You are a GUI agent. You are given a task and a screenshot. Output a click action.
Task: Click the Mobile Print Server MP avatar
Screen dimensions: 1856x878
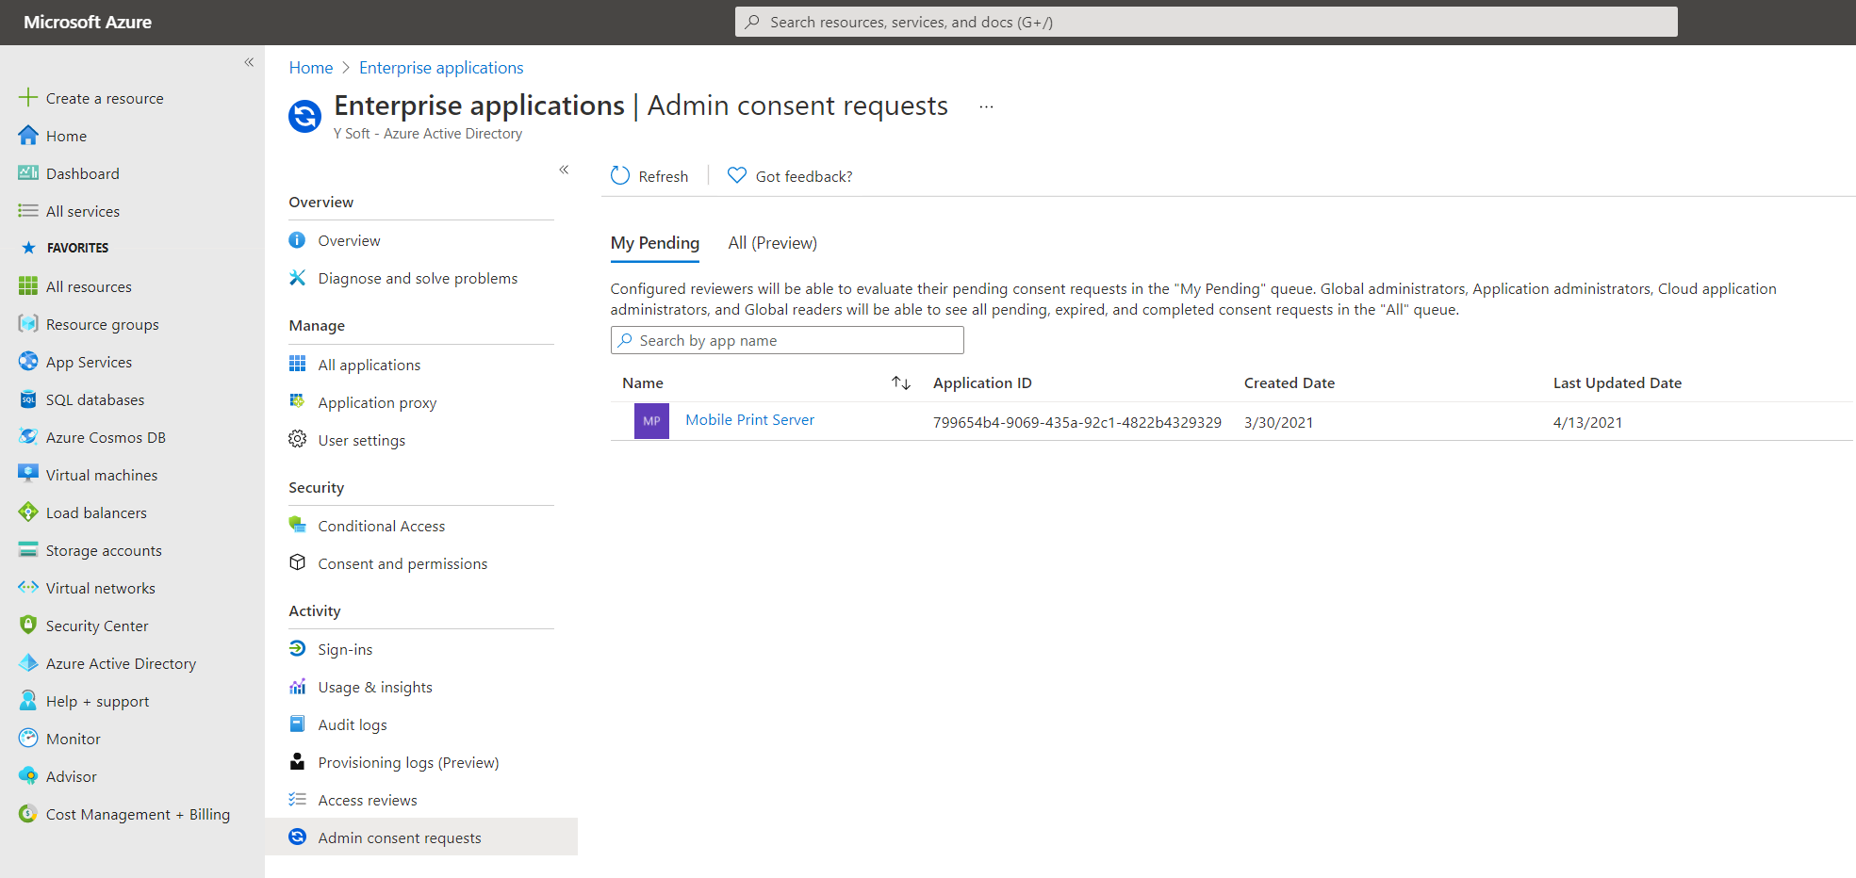(x=651, y=421)
